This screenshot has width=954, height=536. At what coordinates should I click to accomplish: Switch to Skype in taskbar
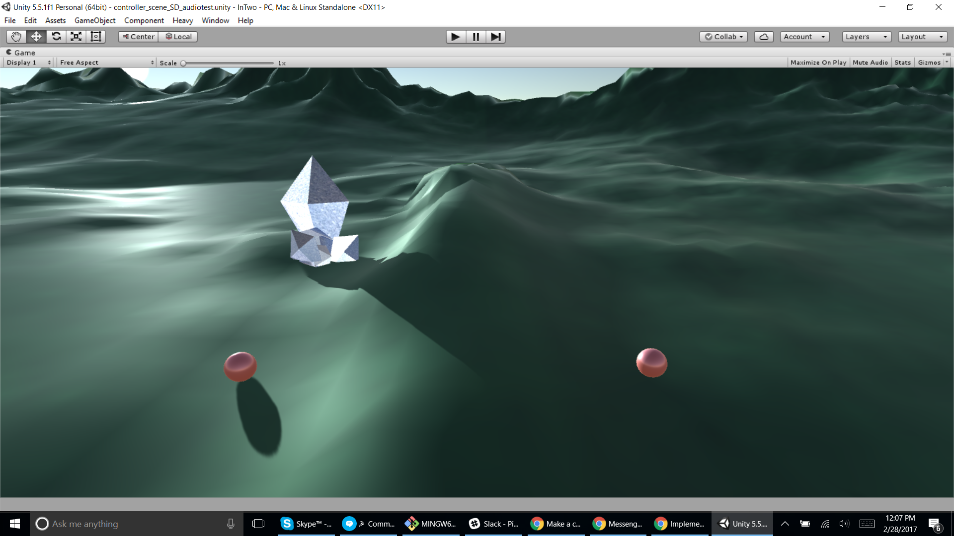pos(307,524)
